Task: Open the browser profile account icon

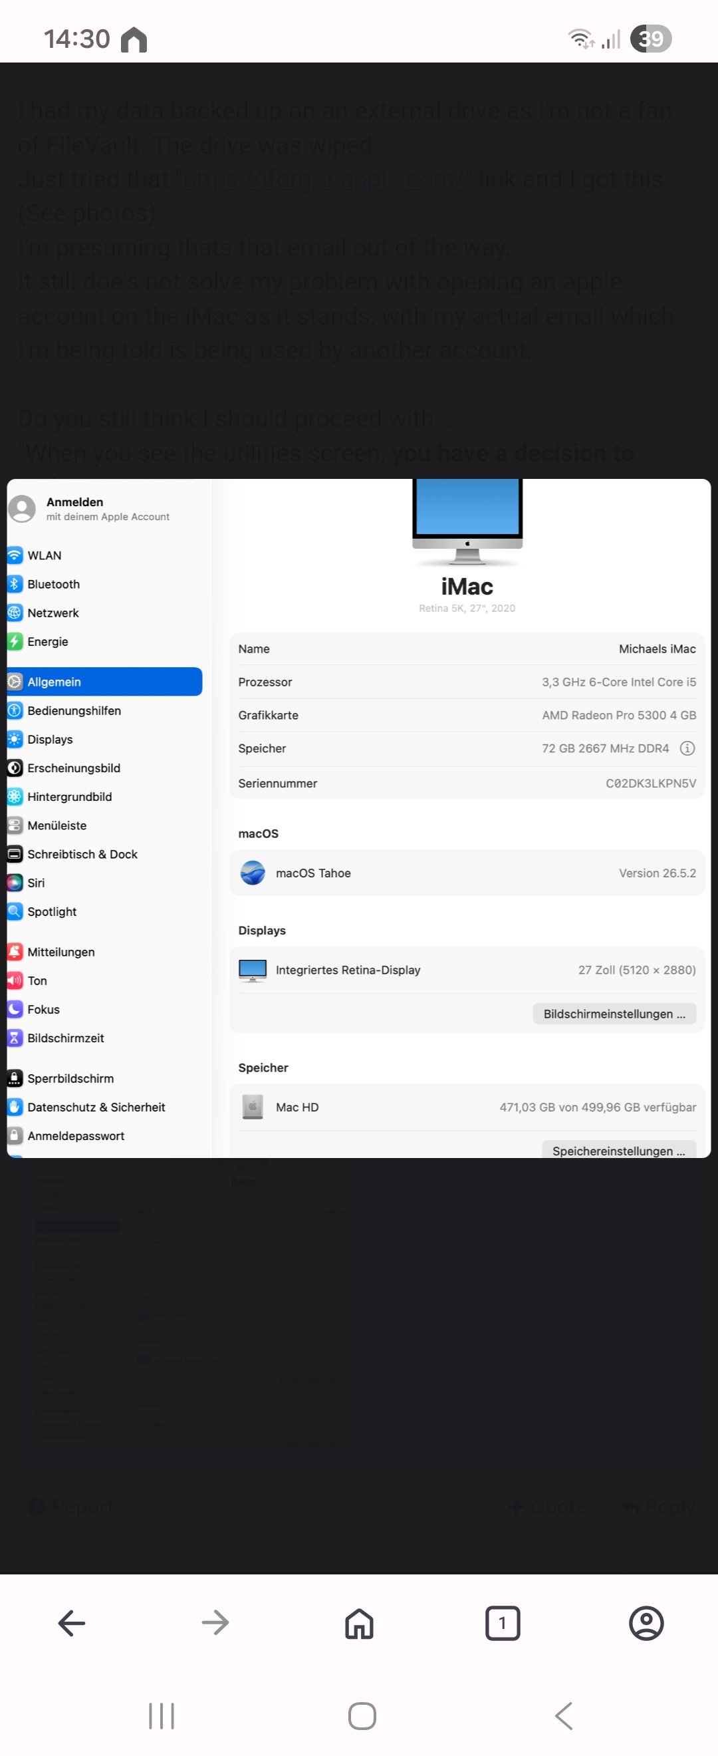Action: (646, 1622)
